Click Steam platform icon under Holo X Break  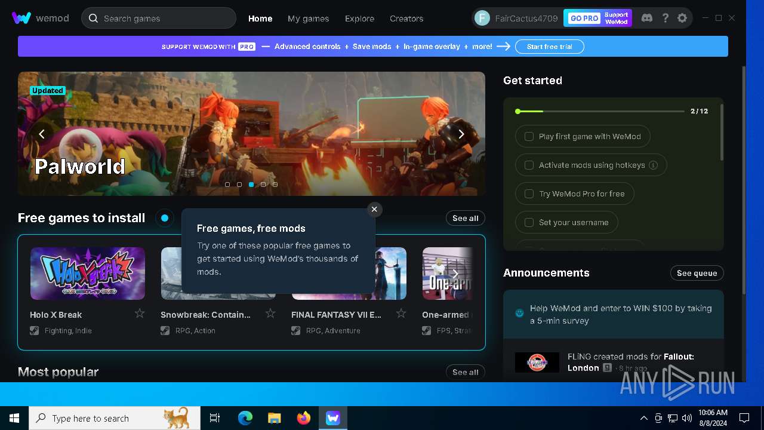(35, 330)
